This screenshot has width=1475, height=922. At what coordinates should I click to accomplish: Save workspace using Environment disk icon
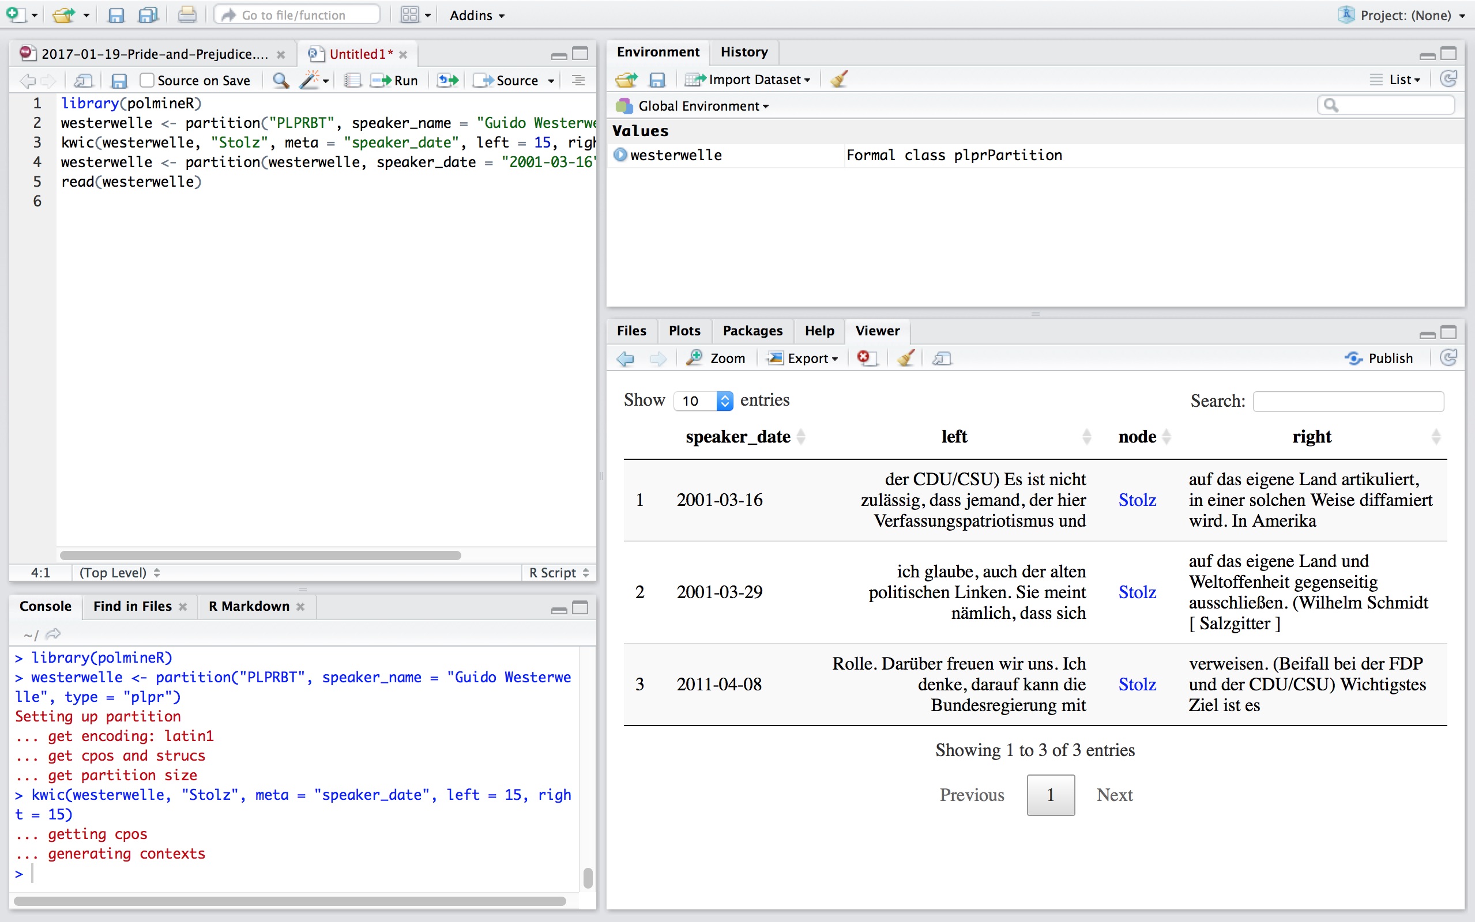[657, 80]
